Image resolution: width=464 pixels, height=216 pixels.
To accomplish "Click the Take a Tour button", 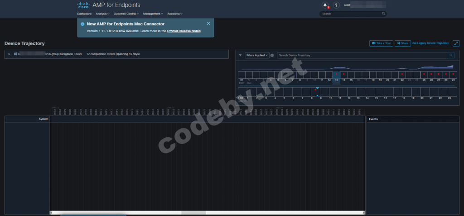I will click(381, 43).
